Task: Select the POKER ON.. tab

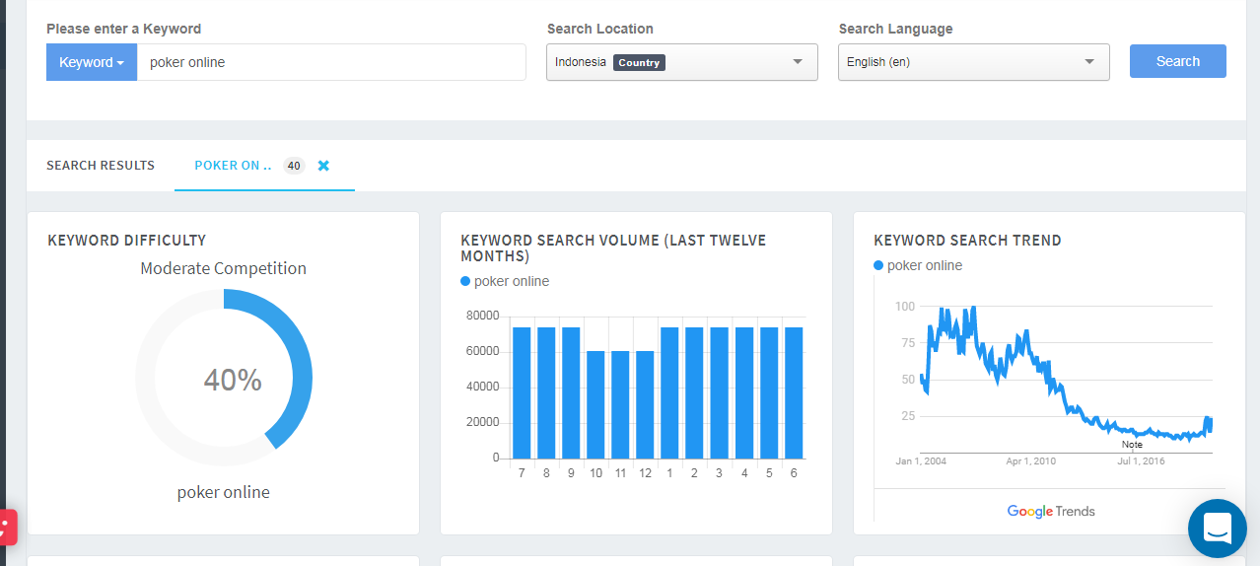Action: [233, 166]
